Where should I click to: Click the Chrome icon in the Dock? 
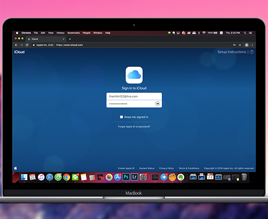point(66,177)
